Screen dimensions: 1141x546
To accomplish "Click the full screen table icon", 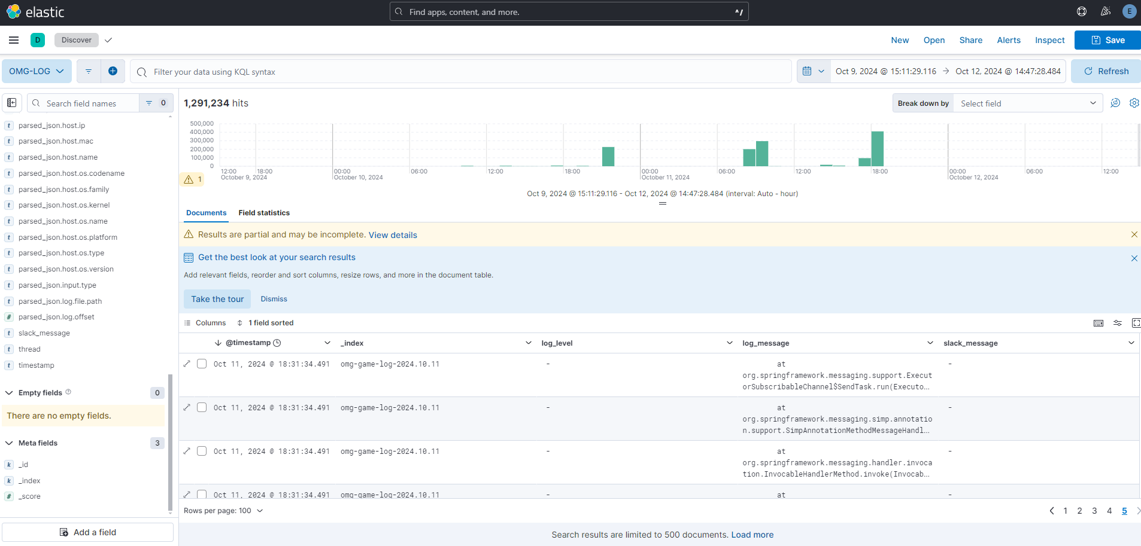I will pos(1136,323).
